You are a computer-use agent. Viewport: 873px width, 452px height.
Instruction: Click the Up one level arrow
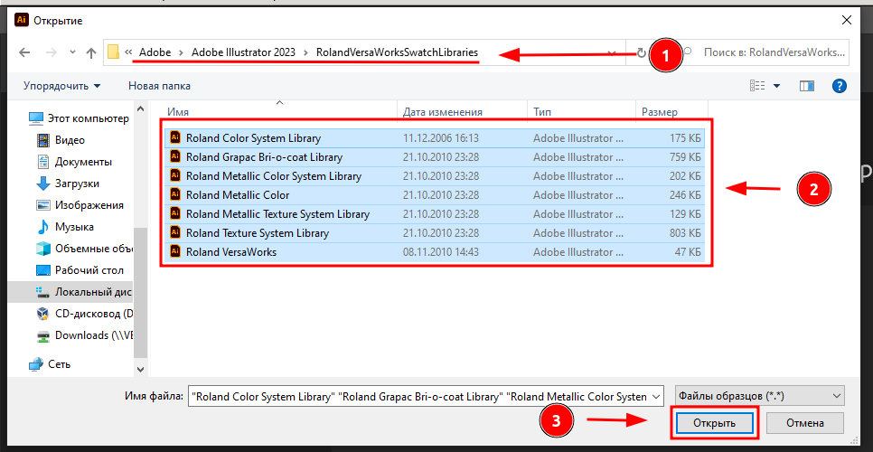[90, 52]
